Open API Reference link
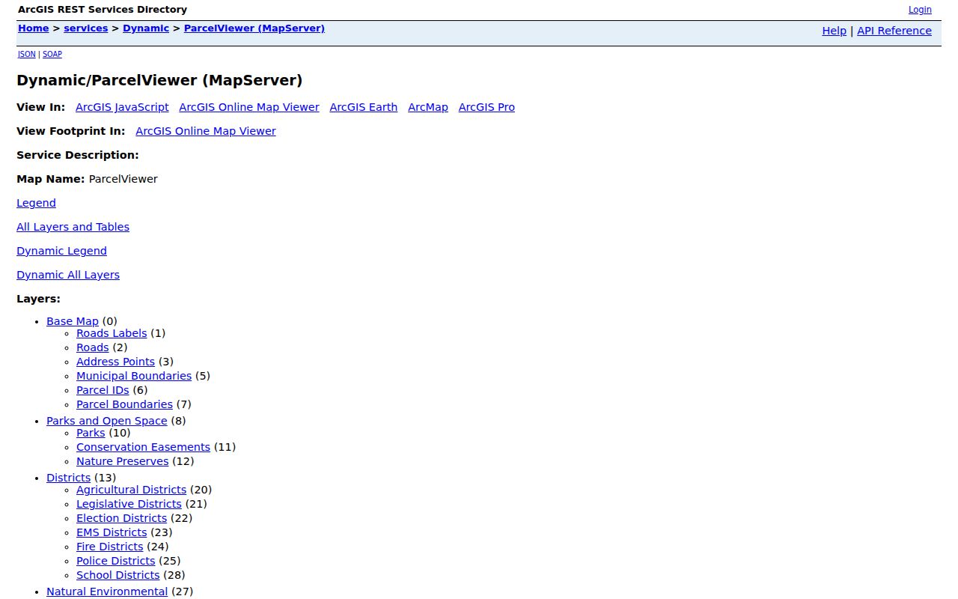This screenshot has height=599, width=958. [x=894, y=31]
